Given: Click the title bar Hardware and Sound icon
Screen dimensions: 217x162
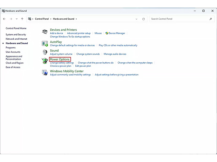Looking at the screenshot, I should coord(3,11).
